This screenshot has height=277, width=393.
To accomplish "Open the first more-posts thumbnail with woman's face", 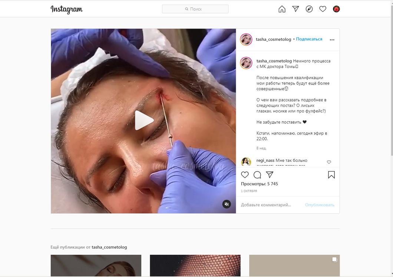I will pyautogui.click(x=96, y=266).
